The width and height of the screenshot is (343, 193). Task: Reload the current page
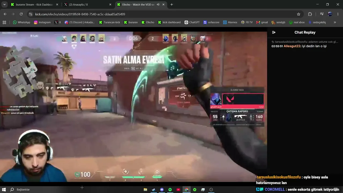[x=21, y=14]
